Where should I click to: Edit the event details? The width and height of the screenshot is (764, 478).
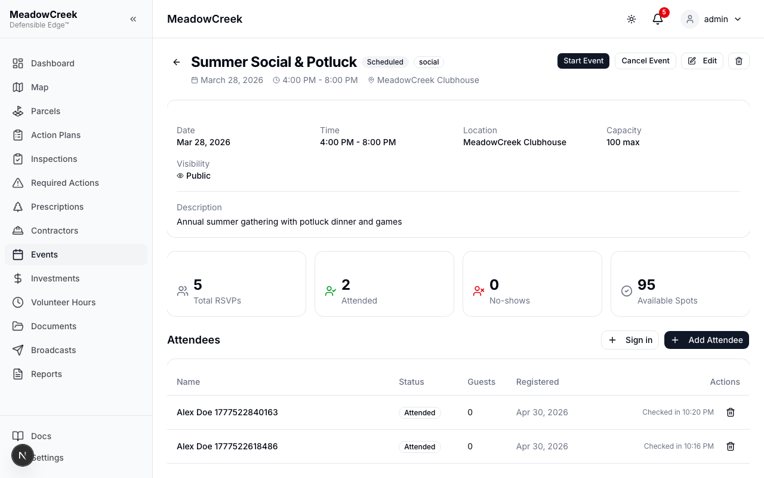pyautogui.click(x=702, y=61)
